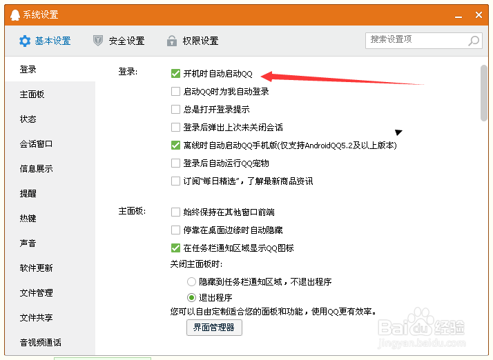Select the 退出程序 radio option
Screen dimensions: 493x360
tap(191, 297)
